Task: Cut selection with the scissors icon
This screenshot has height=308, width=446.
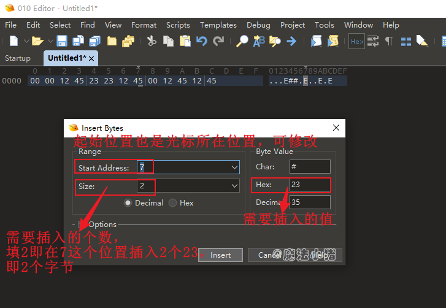Action: [x=152, y=41]
